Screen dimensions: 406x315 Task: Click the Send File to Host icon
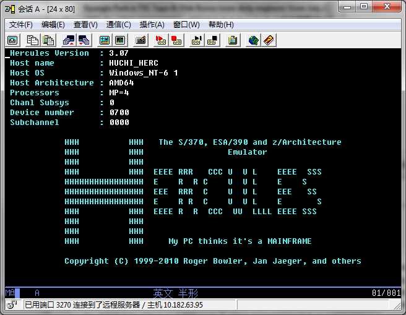coord(69,40)
